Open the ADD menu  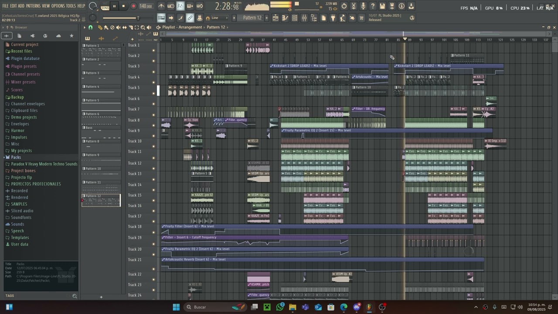pyautogui.click(x=21, y=6)
